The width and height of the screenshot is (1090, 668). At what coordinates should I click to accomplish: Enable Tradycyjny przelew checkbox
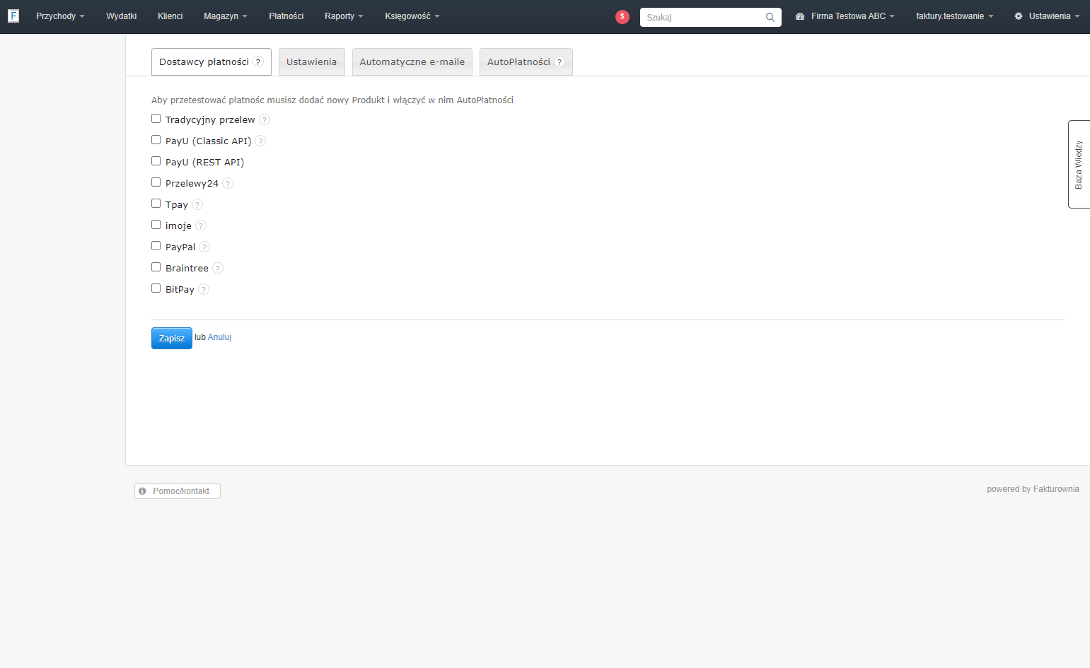[156, 119]
